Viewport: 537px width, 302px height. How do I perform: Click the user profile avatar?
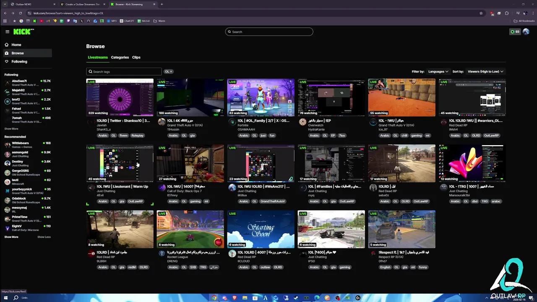point(526,31)
